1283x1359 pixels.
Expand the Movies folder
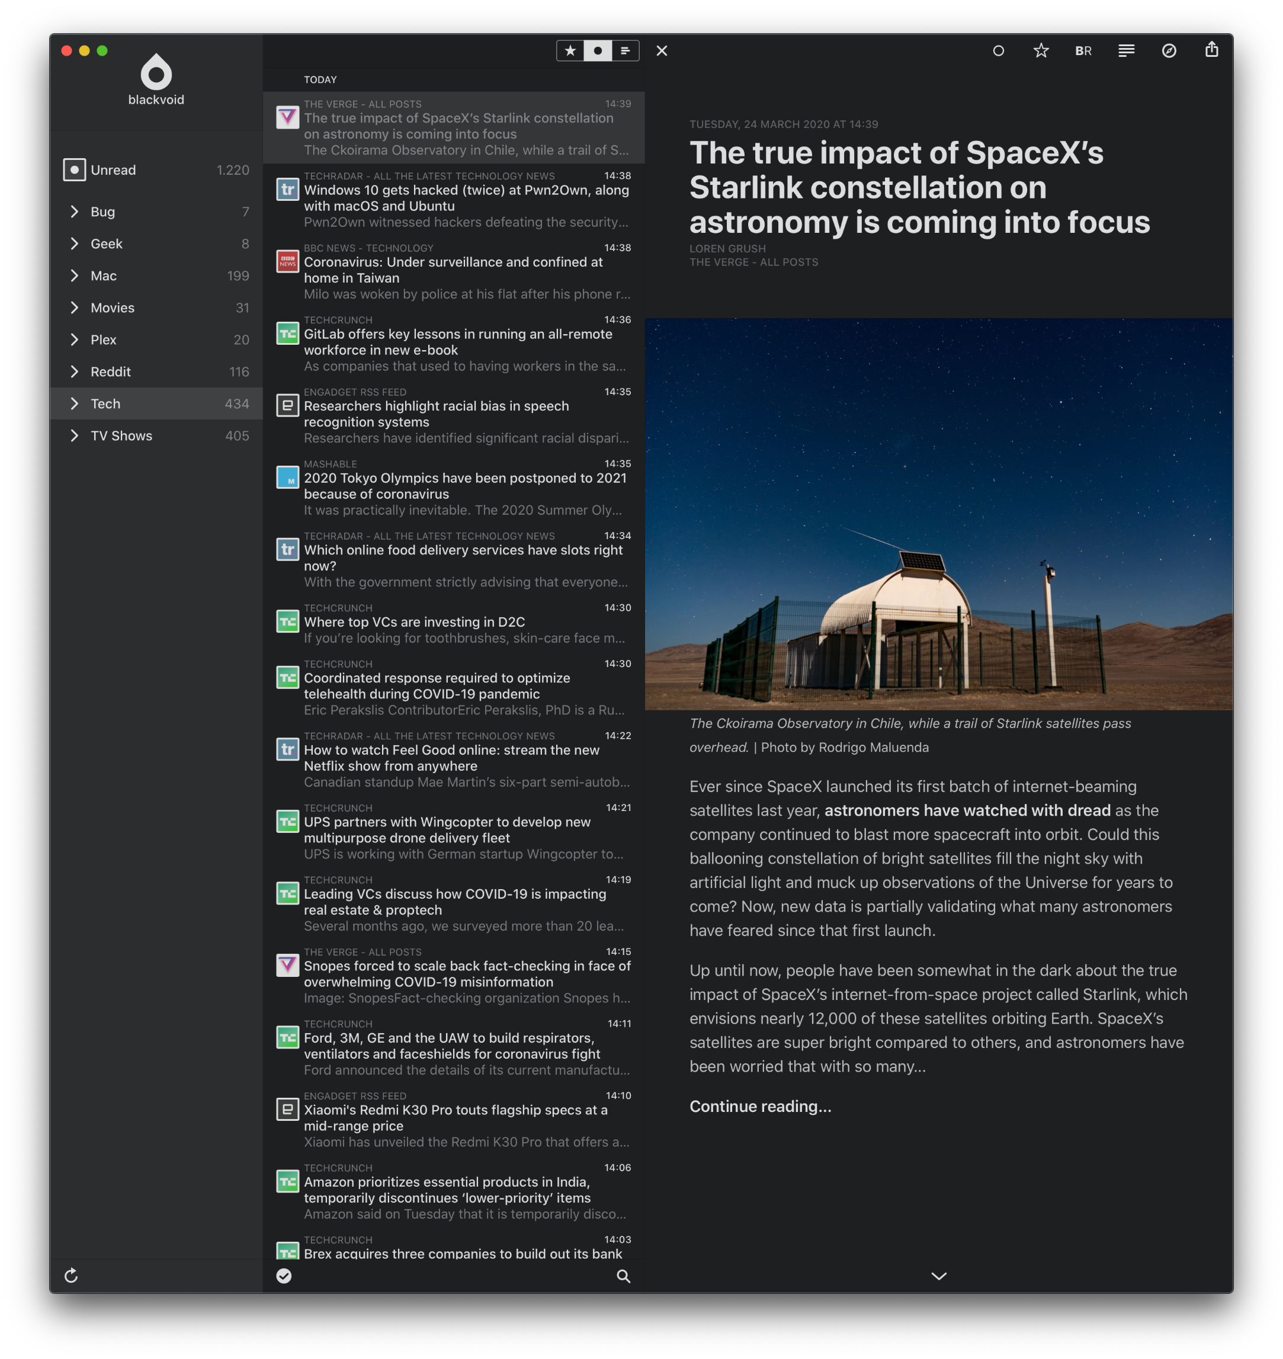[x=74, y=307]
